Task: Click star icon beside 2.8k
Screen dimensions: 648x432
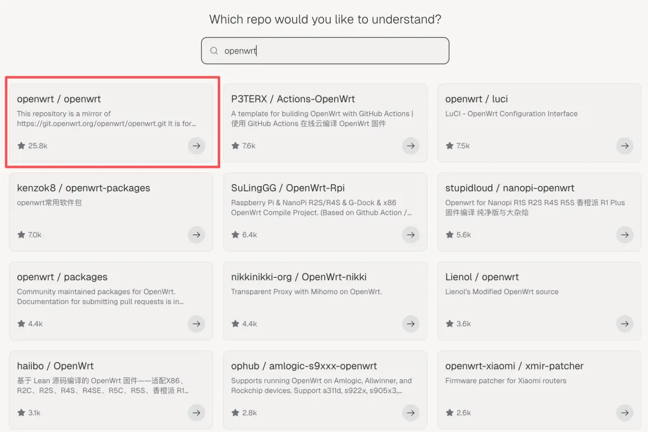Action: tap(235, 413)
